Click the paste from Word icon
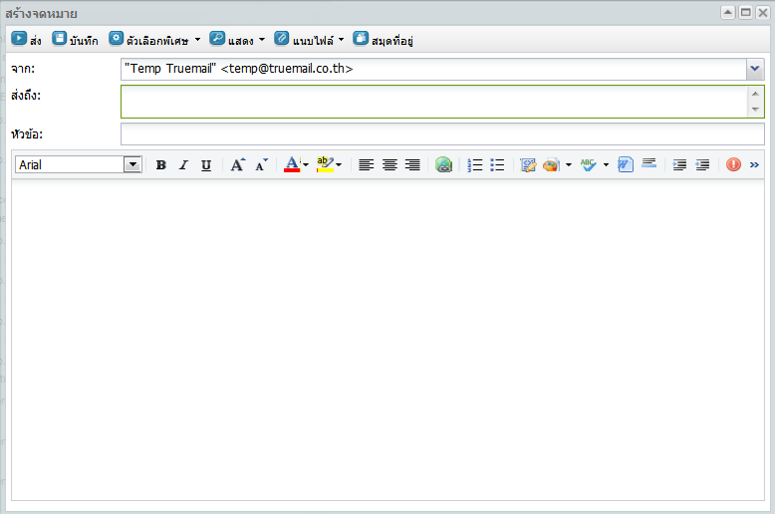This screenshot has height=514, width=775. click(626, 164)
